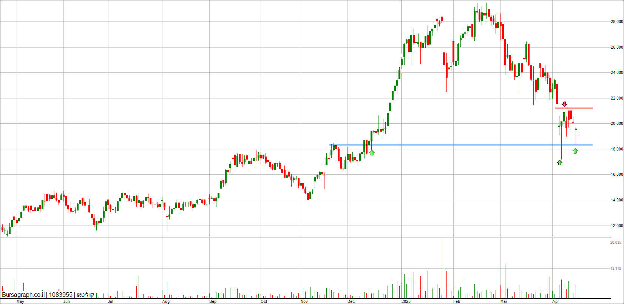The height and width of the screenshot is (304, 624).
Task: Click the red horizontal resistance line
Action: click(574, 108)
